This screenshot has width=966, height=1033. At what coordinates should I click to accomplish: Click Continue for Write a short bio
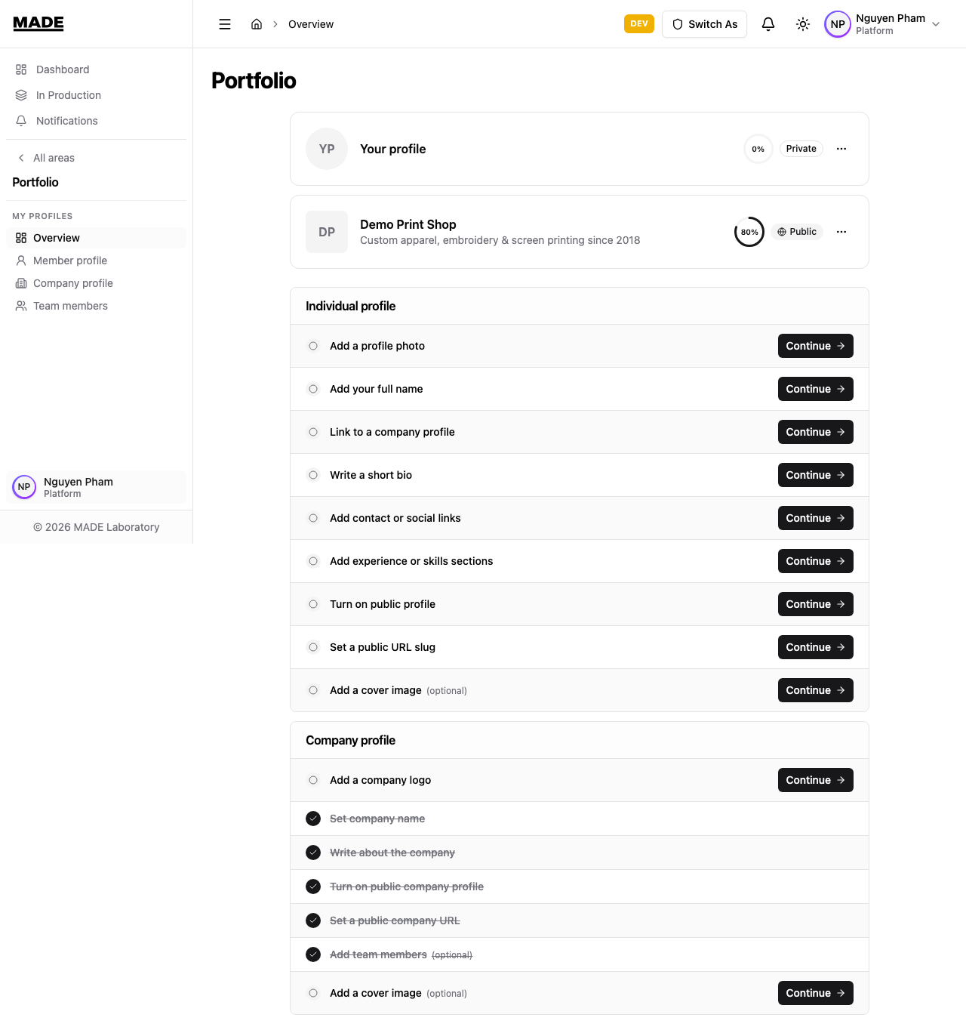[x=815, y=475]
